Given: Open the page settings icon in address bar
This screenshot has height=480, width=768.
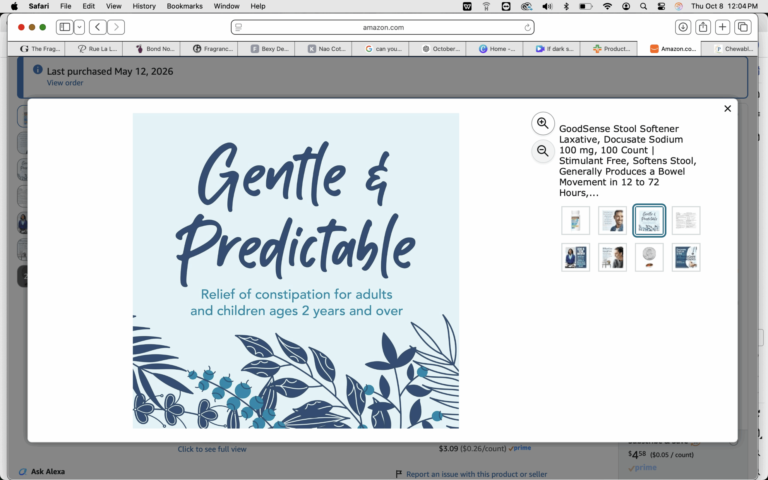Looking at the screenshot, I should (x=239, y=27).
